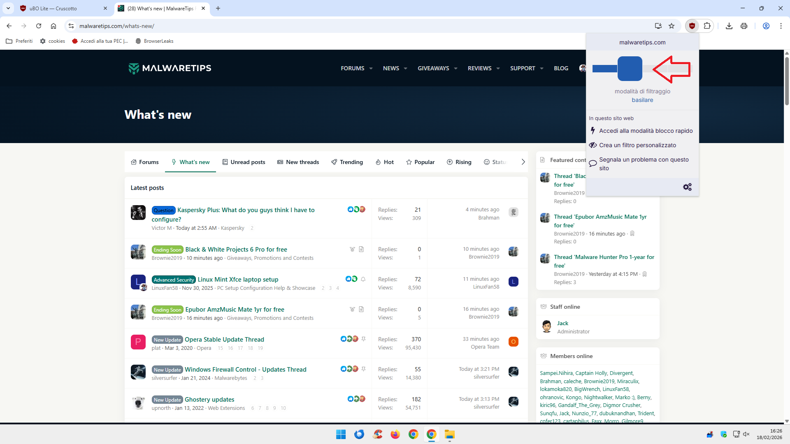
Task: Click the printer icon in toolbar
Action: coord(744,26)
